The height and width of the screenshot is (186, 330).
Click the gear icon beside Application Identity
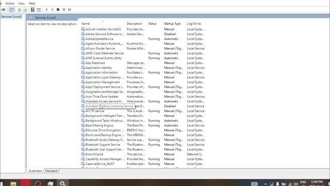click(x=83, y=68)
